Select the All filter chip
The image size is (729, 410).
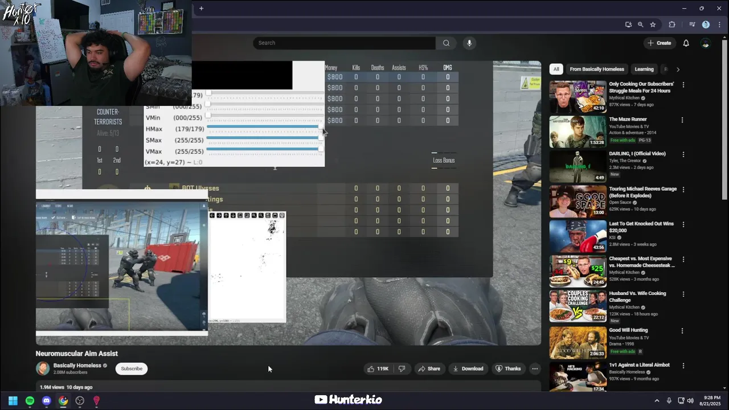pos(556,69)
